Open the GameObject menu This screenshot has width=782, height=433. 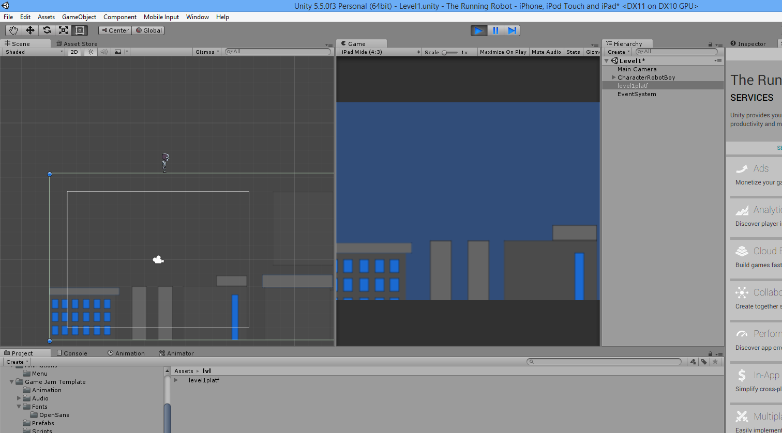[x=79, y=17]
